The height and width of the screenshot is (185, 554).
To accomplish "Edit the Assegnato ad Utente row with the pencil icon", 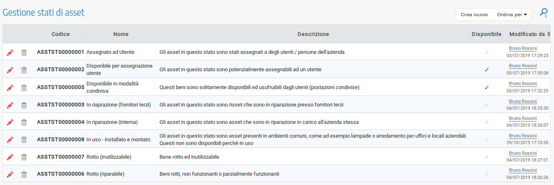I will click(10, 53).
